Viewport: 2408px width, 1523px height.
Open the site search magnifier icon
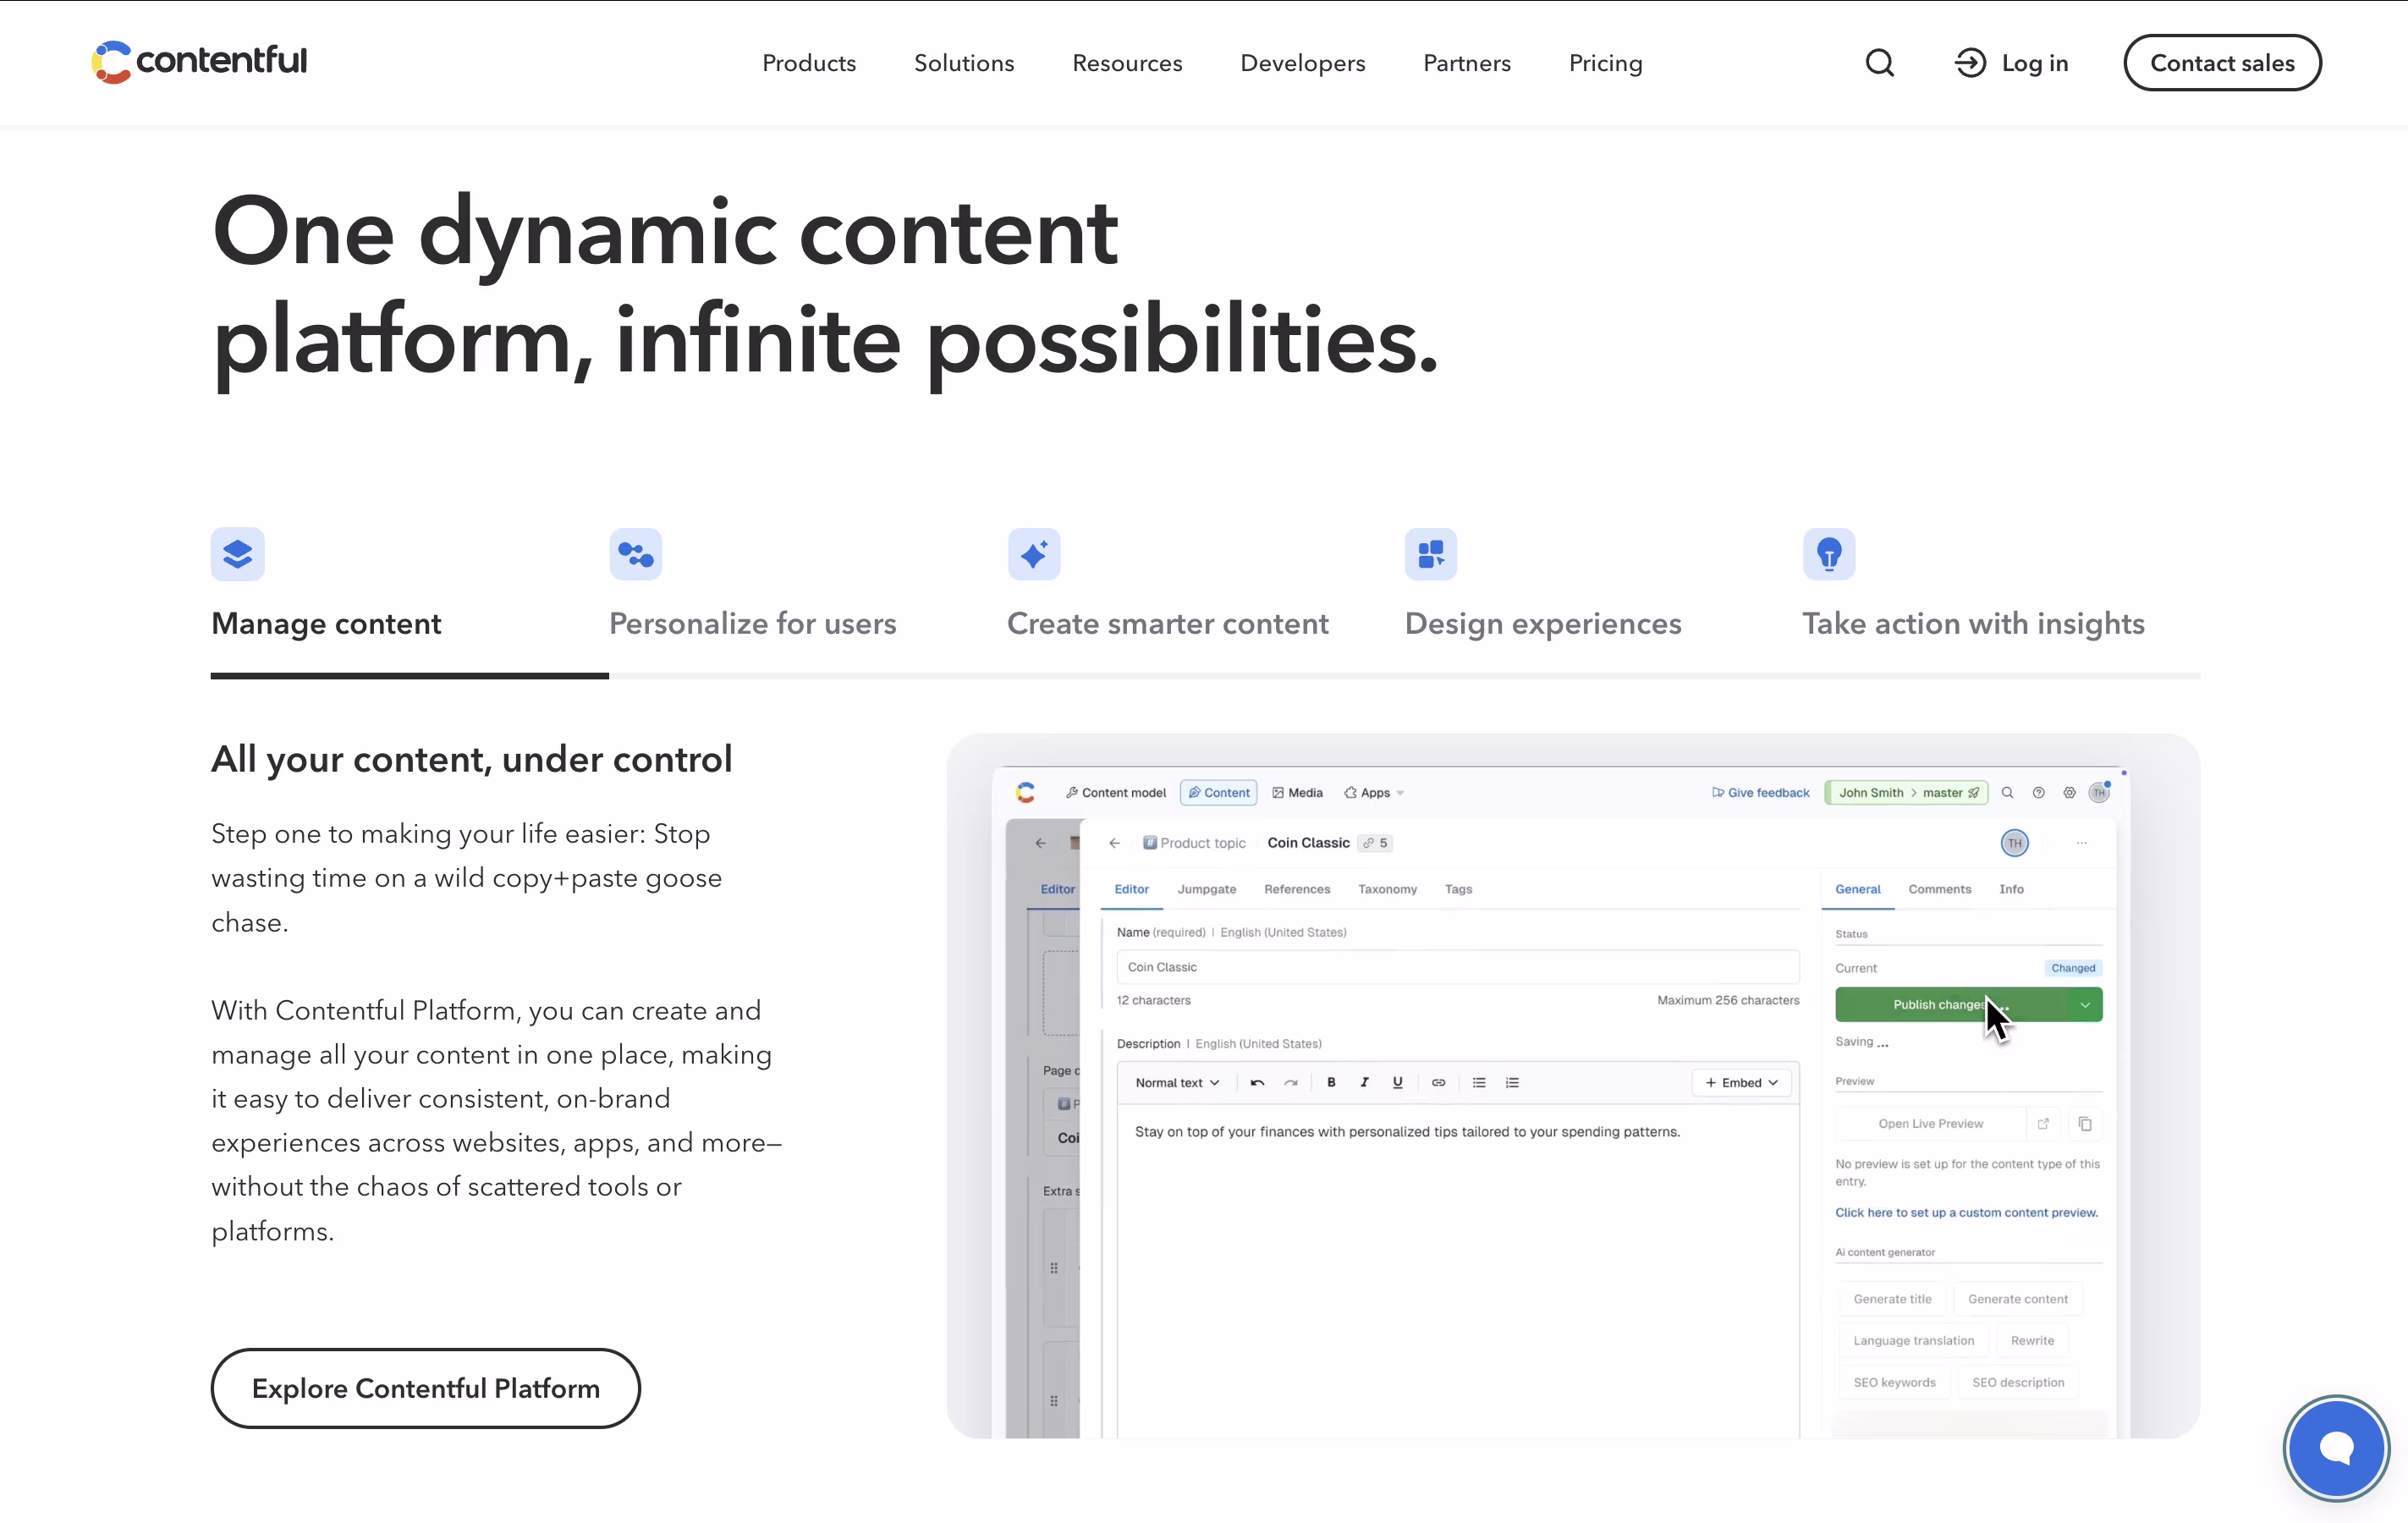(1879, 63)
